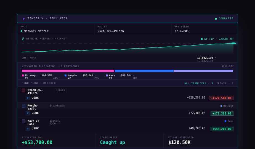Click the Uniswap V3 legend swatch
255x149 pixels.
click(x=23, y=76)
